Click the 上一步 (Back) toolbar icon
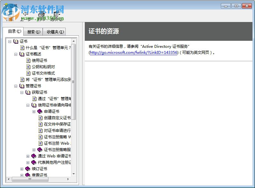This screenshot has height=188, width=255. (x=25, y=15)
